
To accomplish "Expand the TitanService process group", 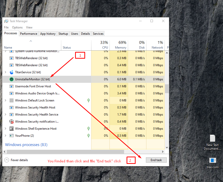I will (x=6, y=72).
